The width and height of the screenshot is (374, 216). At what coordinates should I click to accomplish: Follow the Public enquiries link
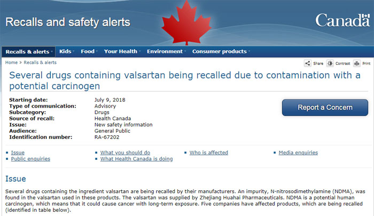coord(30,159)
